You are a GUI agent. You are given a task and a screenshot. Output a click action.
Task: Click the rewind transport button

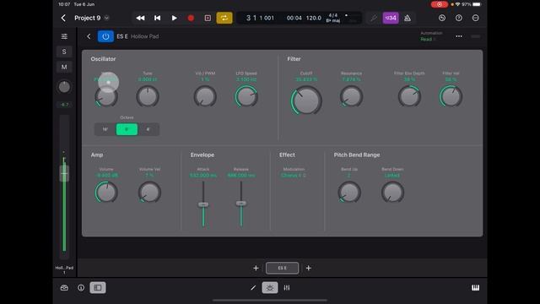140,18
